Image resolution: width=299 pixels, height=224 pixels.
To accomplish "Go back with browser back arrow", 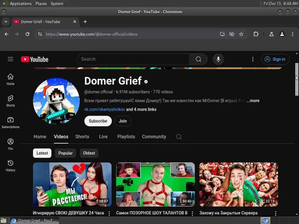I will 6,34.
